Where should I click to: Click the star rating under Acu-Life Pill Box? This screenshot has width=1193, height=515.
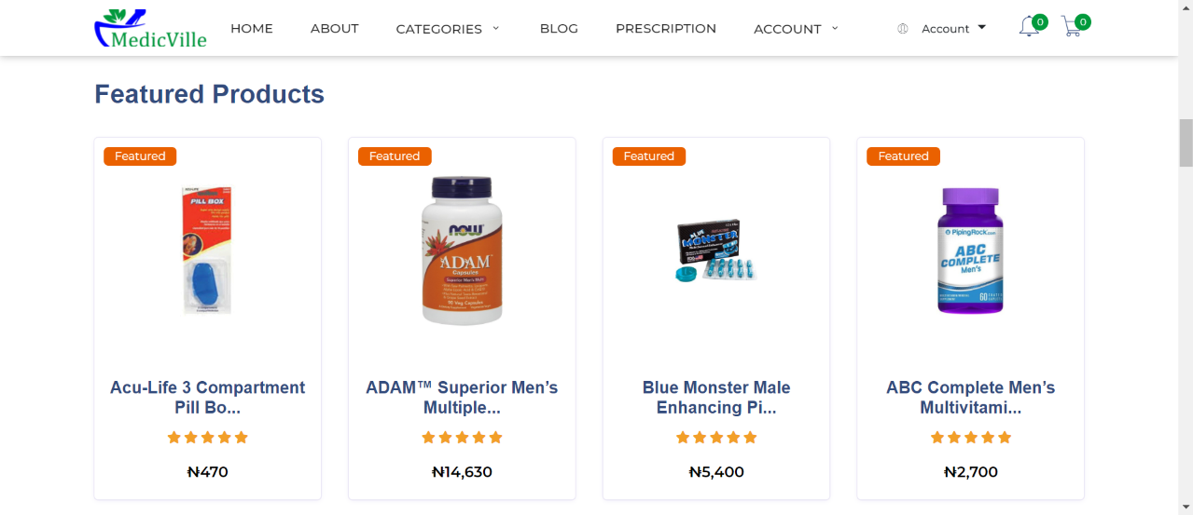207,437
